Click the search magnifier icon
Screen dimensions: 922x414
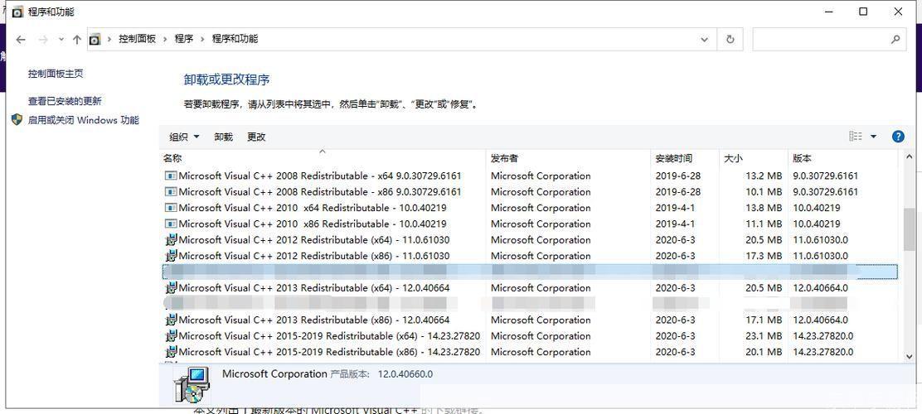[x=895, y=40]
